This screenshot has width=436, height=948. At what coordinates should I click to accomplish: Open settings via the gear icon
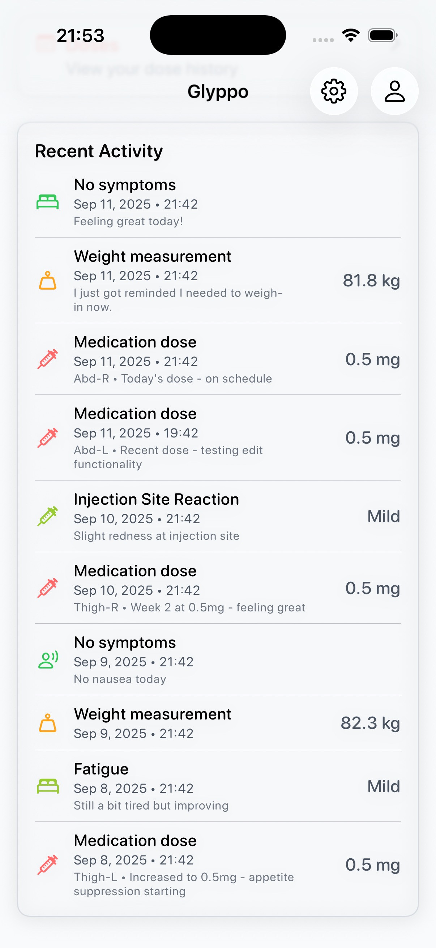tap(334, 91)
